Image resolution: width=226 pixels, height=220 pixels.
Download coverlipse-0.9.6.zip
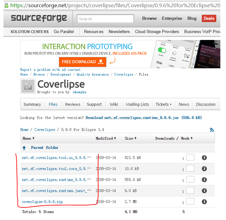42,202
